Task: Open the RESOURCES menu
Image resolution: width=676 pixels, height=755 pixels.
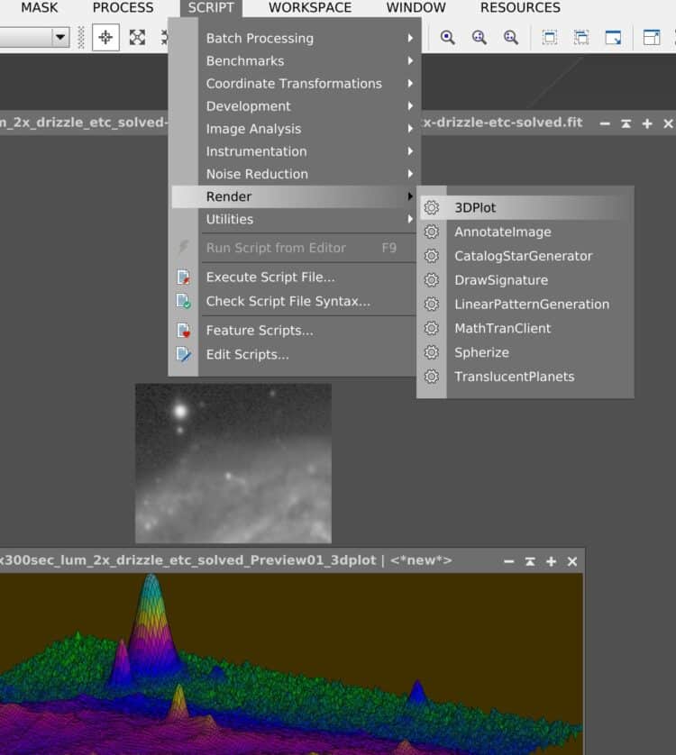Action: (x=520, y=8)
